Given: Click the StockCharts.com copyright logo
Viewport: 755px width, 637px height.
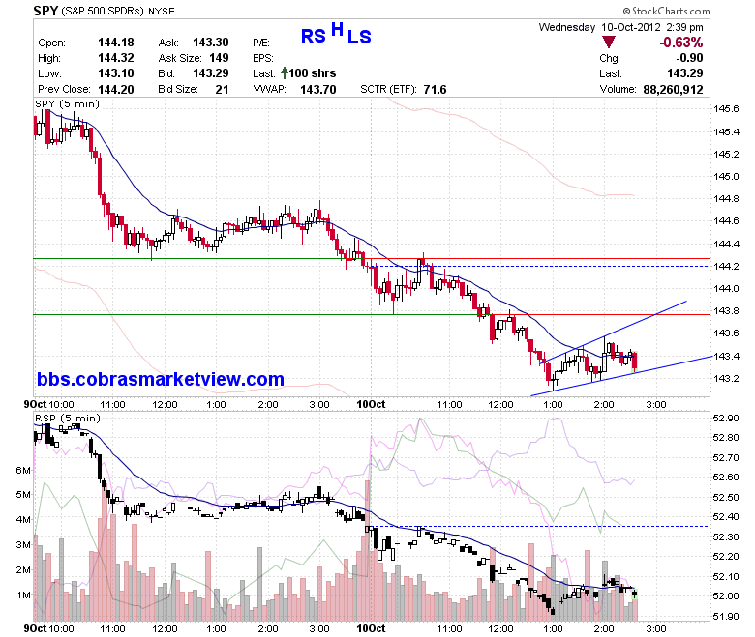Looking at the screenshot, I should pos(666,11).
